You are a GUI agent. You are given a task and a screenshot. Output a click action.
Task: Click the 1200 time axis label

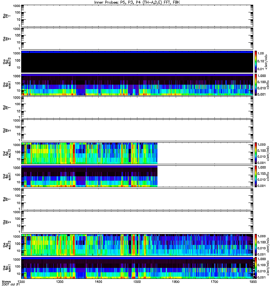click(x=21, y=281)
